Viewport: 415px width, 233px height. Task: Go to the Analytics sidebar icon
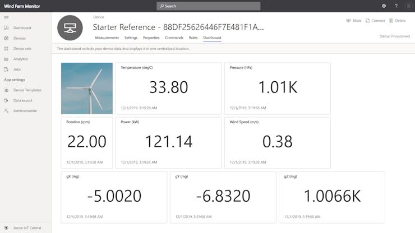7,59
